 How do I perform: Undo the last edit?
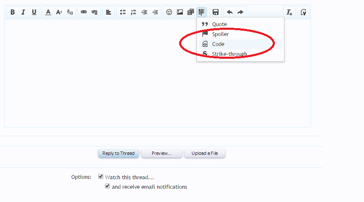[230, 12]
